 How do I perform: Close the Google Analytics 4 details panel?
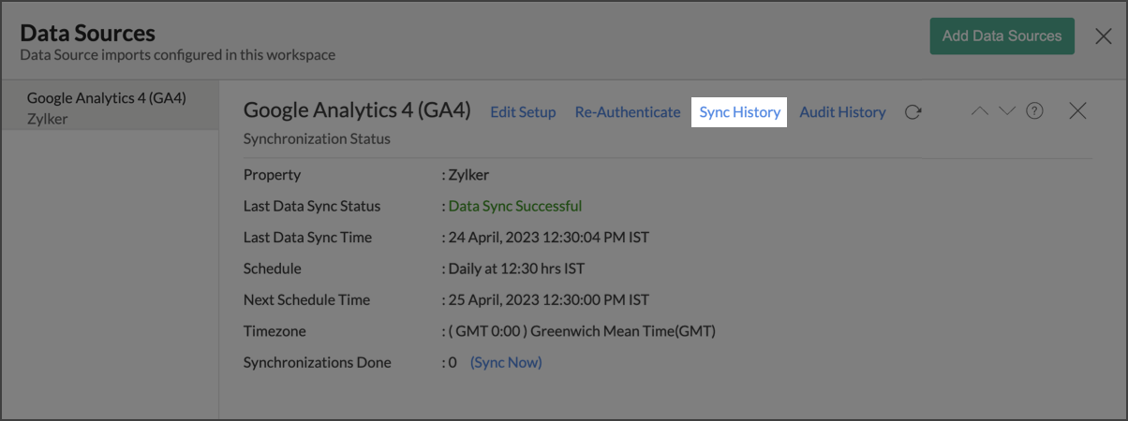(1077, 111)
